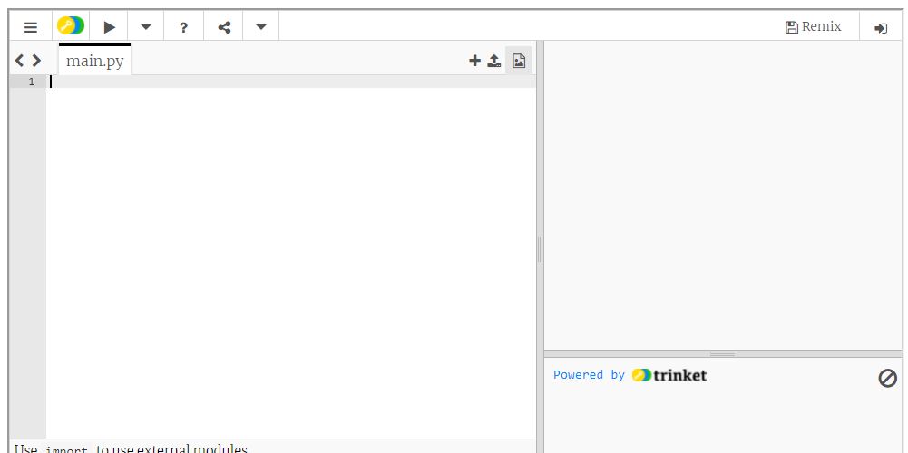This screenshot has height=453, width=908.
Task: Click line 1 in the gutter
Action: click(31, 82)
